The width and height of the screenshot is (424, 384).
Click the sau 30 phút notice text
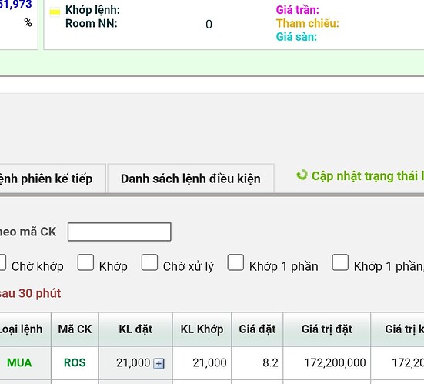click(x=30, y=293)
